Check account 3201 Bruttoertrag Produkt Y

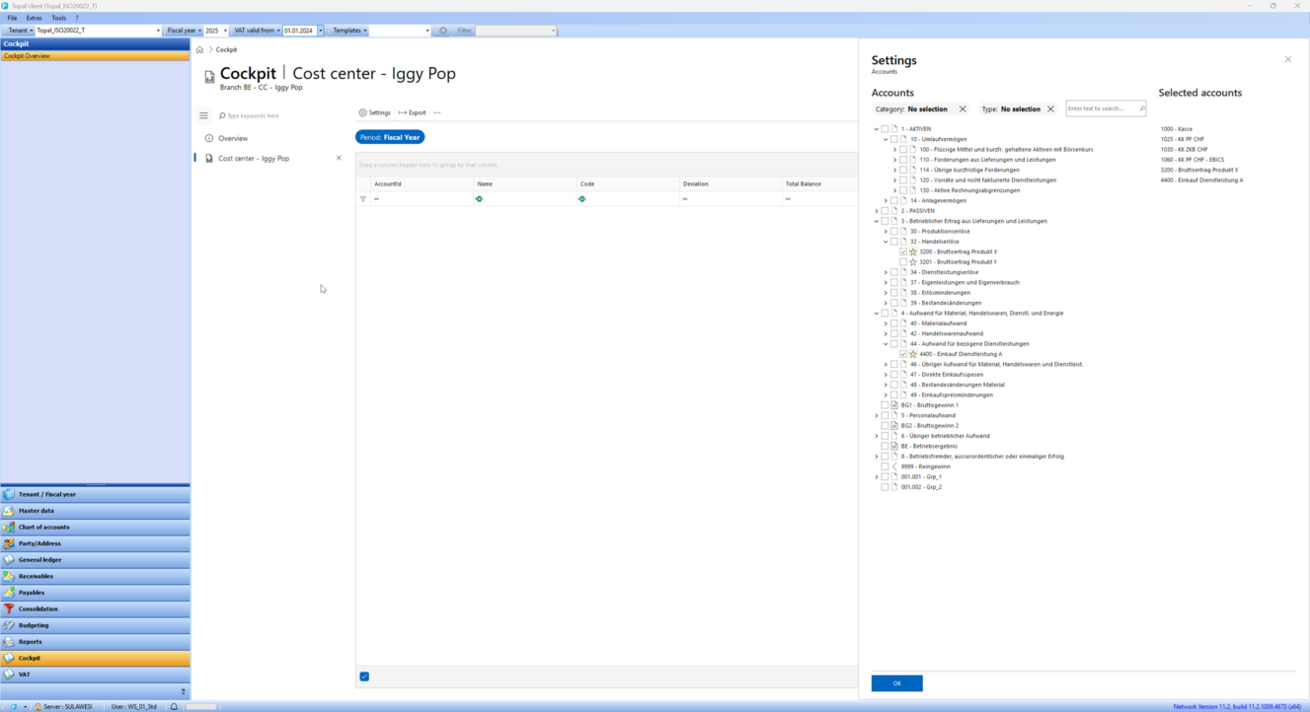[x=903, y=262]
